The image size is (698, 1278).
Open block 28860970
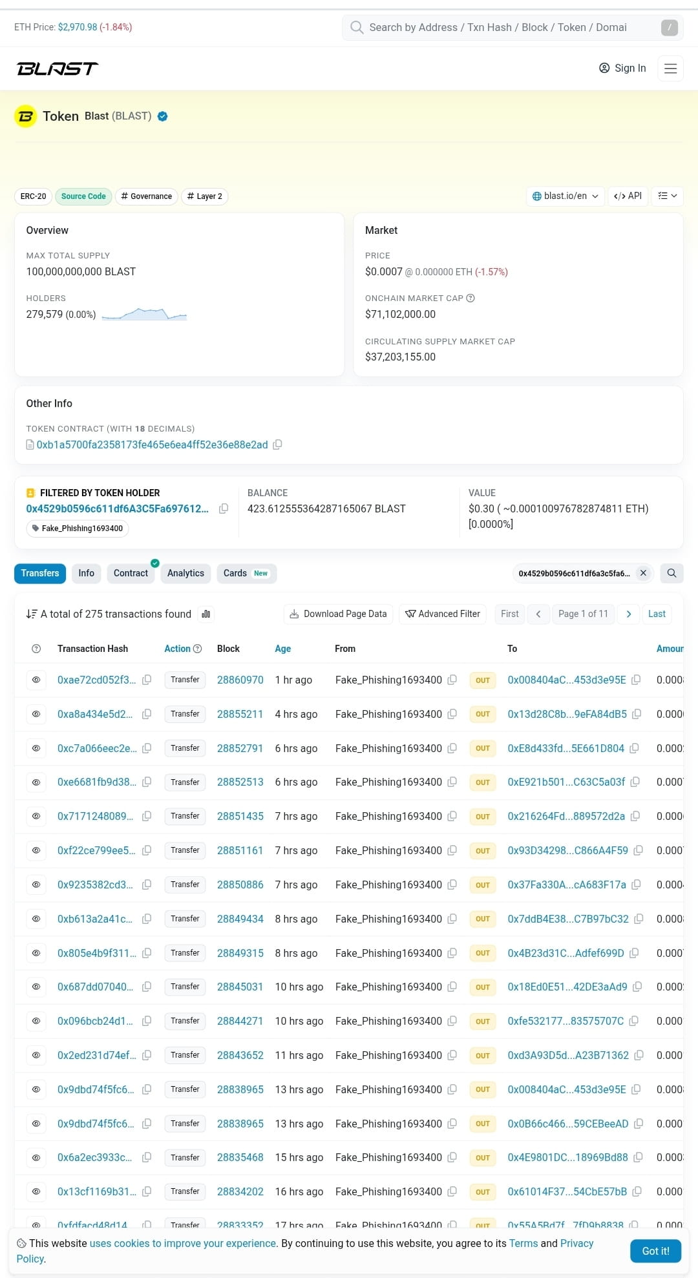[x=240, y=680]
